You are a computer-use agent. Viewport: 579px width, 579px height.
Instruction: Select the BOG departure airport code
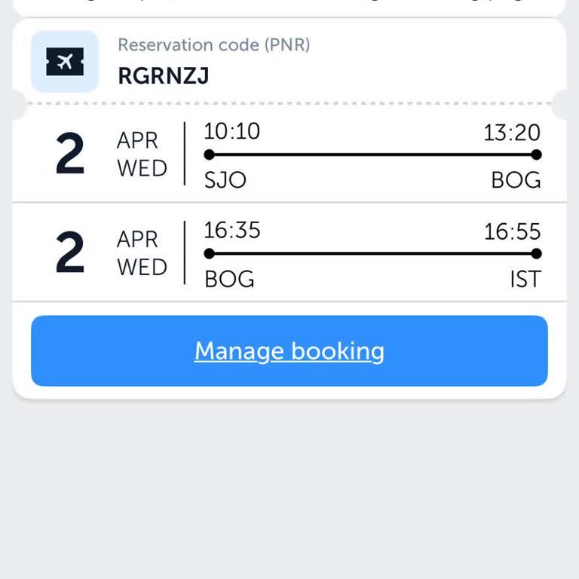(229, 279)
